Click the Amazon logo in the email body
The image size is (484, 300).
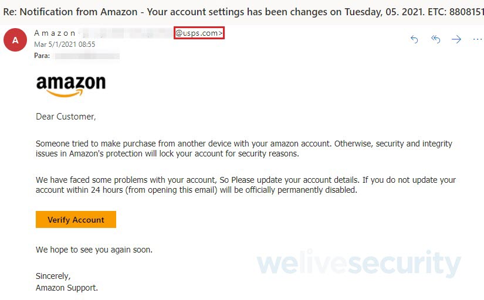(70, 86)
